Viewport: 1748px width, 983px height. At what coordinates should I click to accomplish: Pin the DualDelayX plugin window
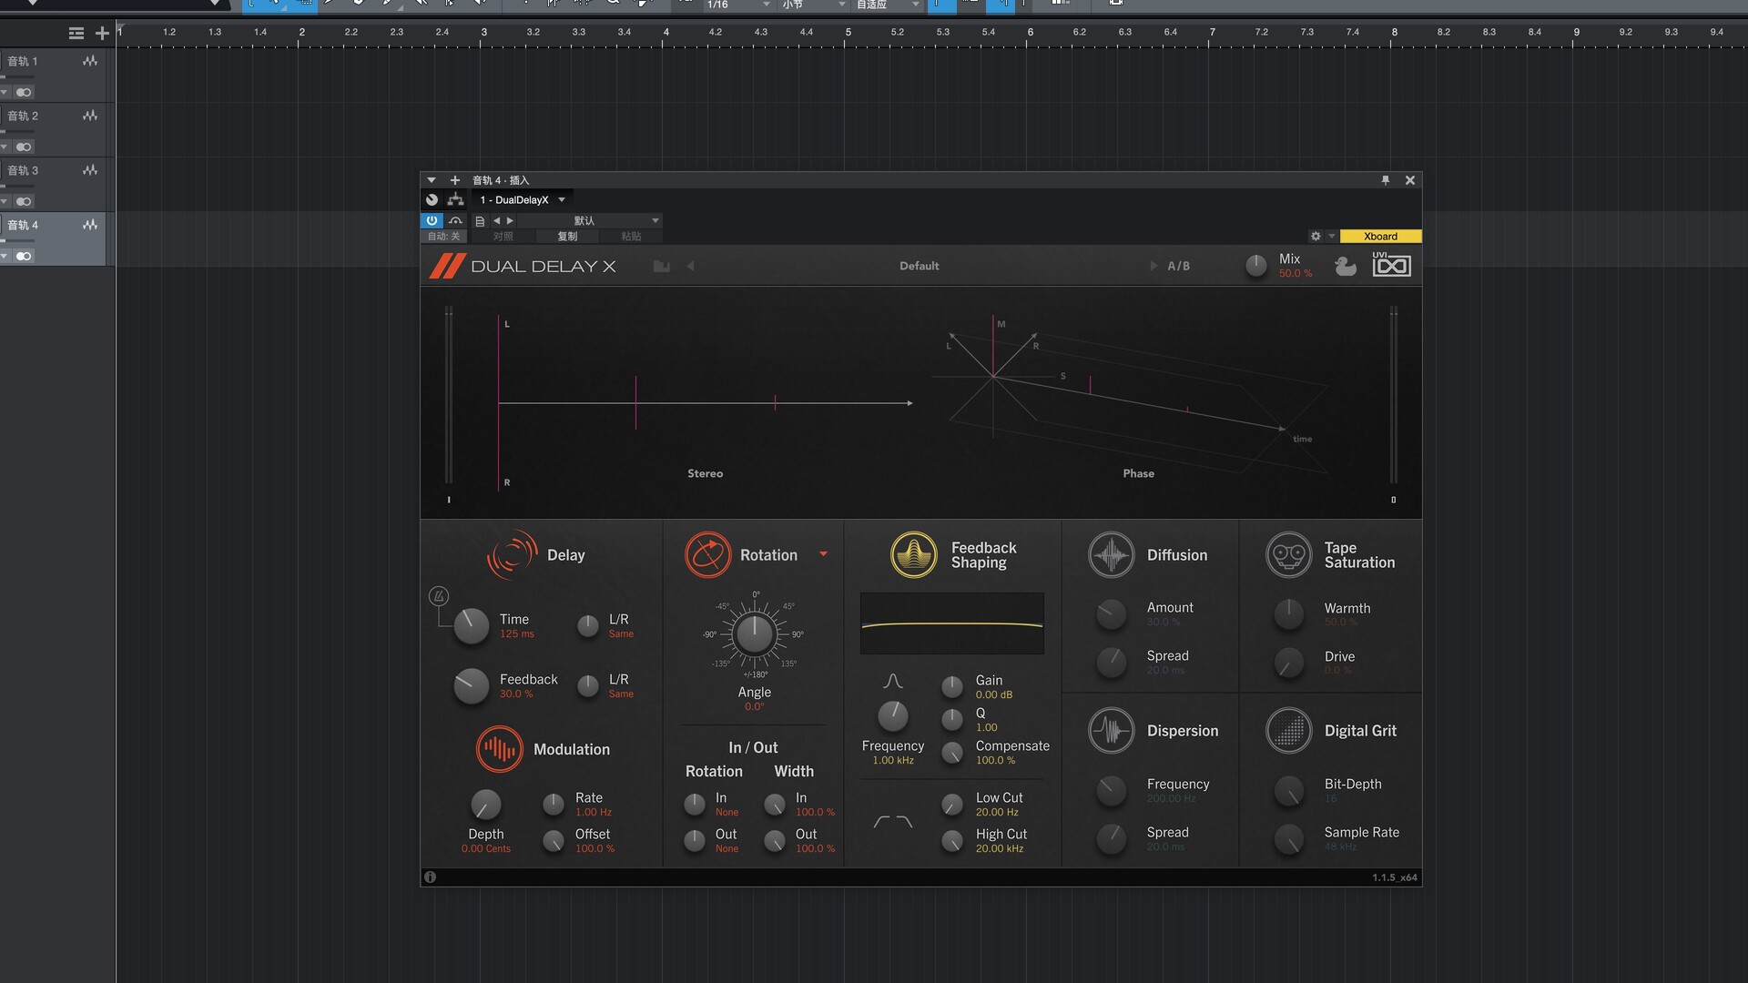click(x=1386, y=180)
